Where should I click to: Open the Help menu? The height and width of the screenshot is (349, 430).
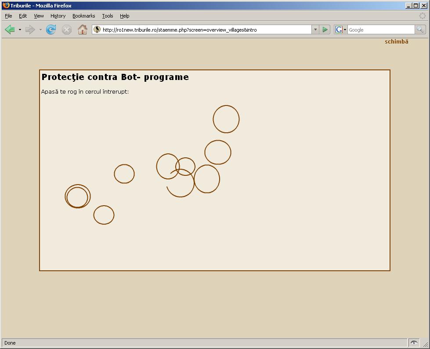click(x=124, y=16)
